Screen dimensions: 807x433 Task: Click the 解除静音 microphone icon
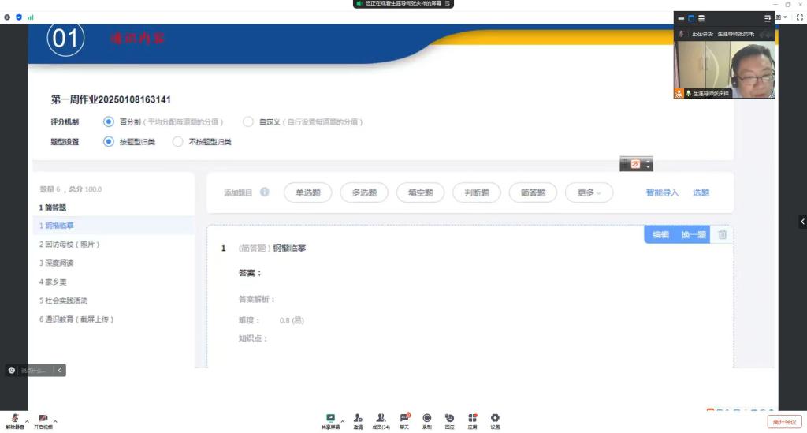[x=15, y=418]
